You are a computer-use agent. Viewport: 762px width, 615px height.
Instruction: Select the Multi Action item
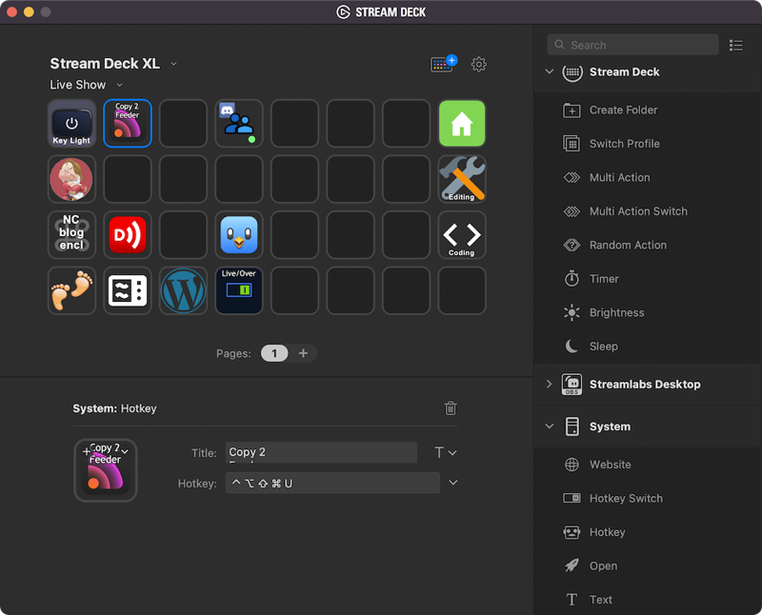click(x=619, y=177)
